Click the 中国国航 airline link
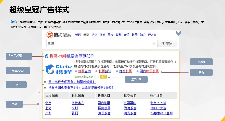 pos(130,103)
